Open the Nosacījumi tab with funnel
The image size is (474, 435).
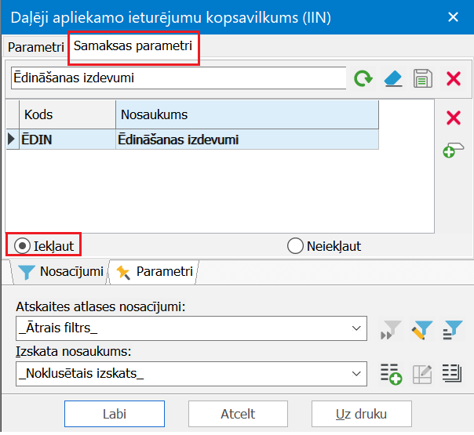pyautogui.click(x=60, y=272)
